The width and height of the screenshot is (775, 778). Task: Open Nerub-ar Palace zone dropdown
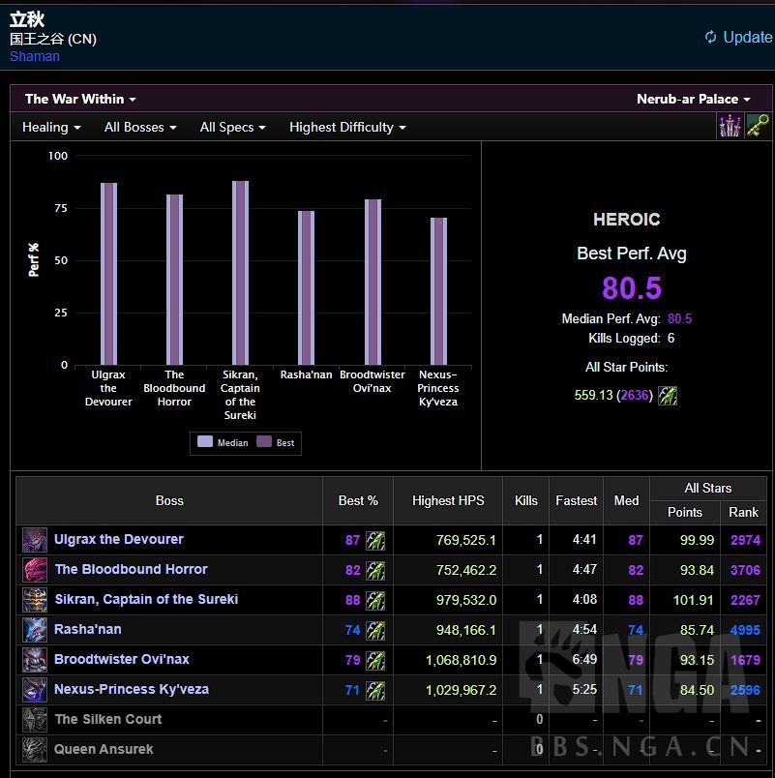pyautogui.click(x=693, y=99)
